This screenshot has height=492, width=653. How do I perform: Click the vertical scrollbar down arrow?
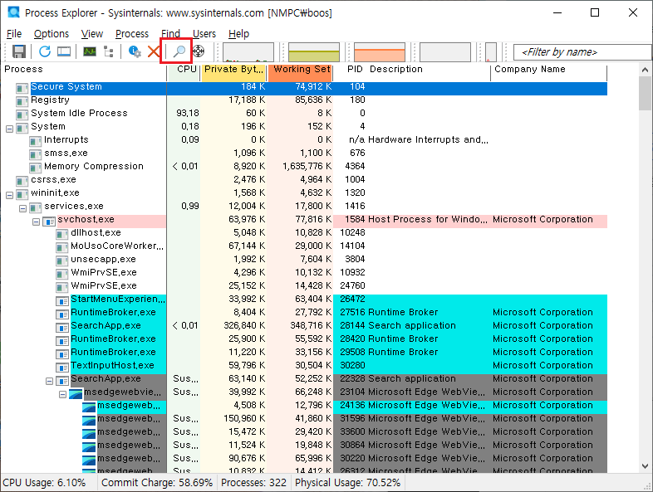pos(645,465)
